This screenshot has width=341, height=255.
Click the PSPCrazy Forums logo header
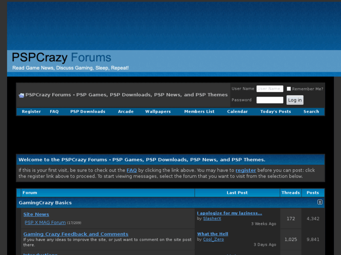tap(61, 58)
